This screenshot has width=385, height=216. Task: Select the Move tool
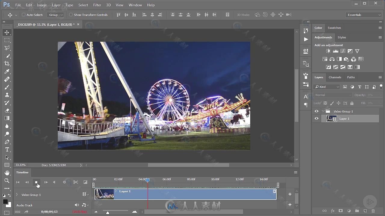pyautogui.click(x=7, y=32)
